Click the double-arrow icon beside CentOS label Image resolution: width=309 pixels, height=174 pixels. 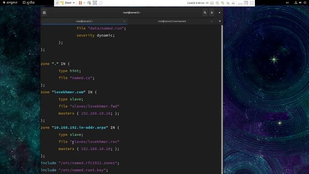pyautogui.click(x=207, y=3)
